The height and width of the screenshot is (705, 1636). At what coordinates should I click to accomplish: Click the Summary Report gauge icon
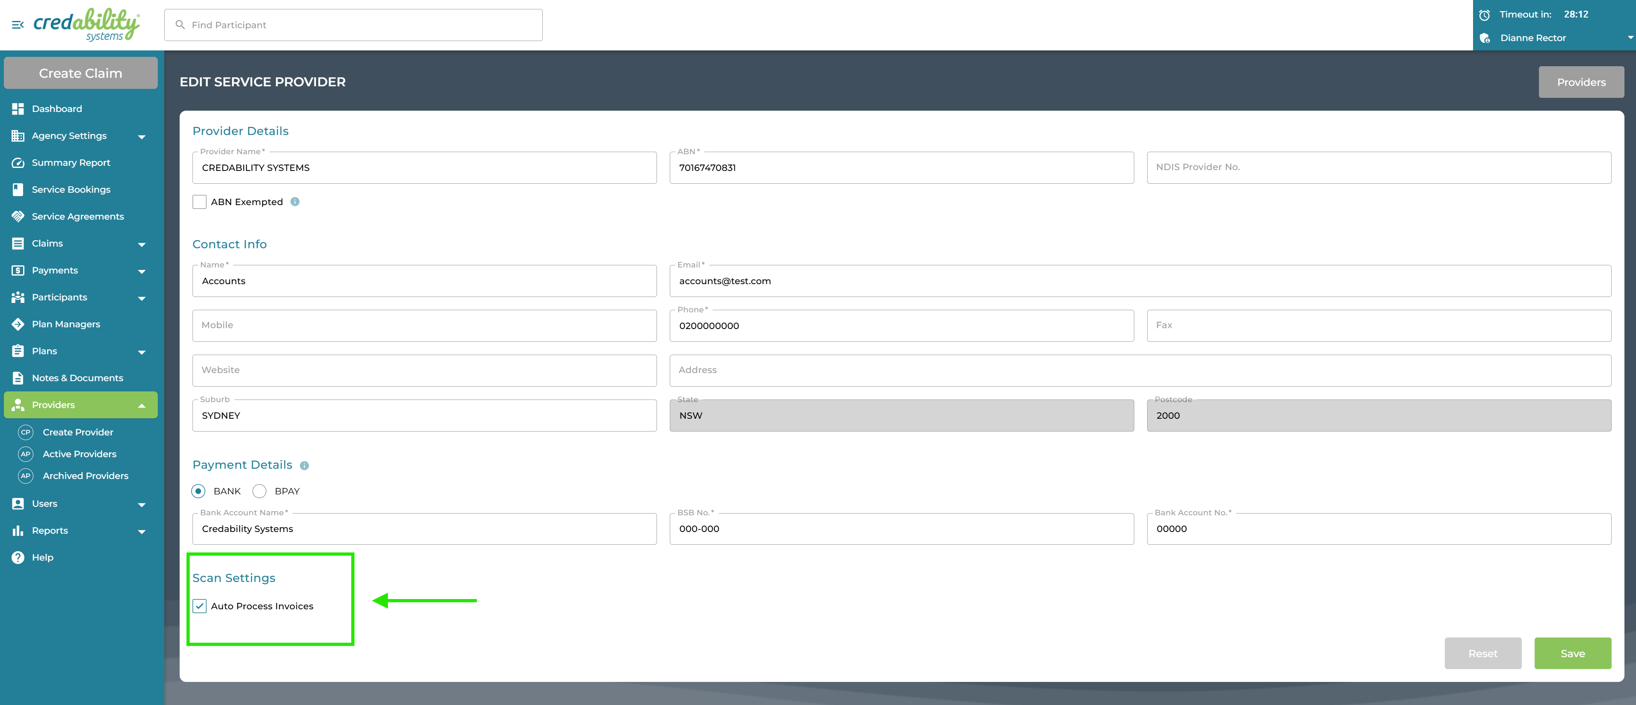point(18,162)
